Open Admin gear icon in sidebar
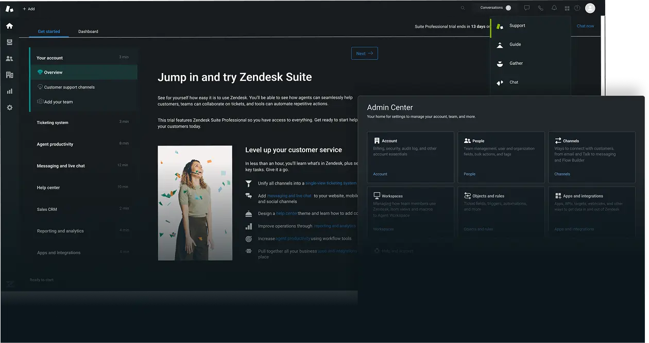Screen dimensions: 649x343 (x=9, y=107)
